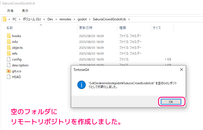
Task: Select the info folder icon
Action: pyautogui.click(x=8, y=42)
